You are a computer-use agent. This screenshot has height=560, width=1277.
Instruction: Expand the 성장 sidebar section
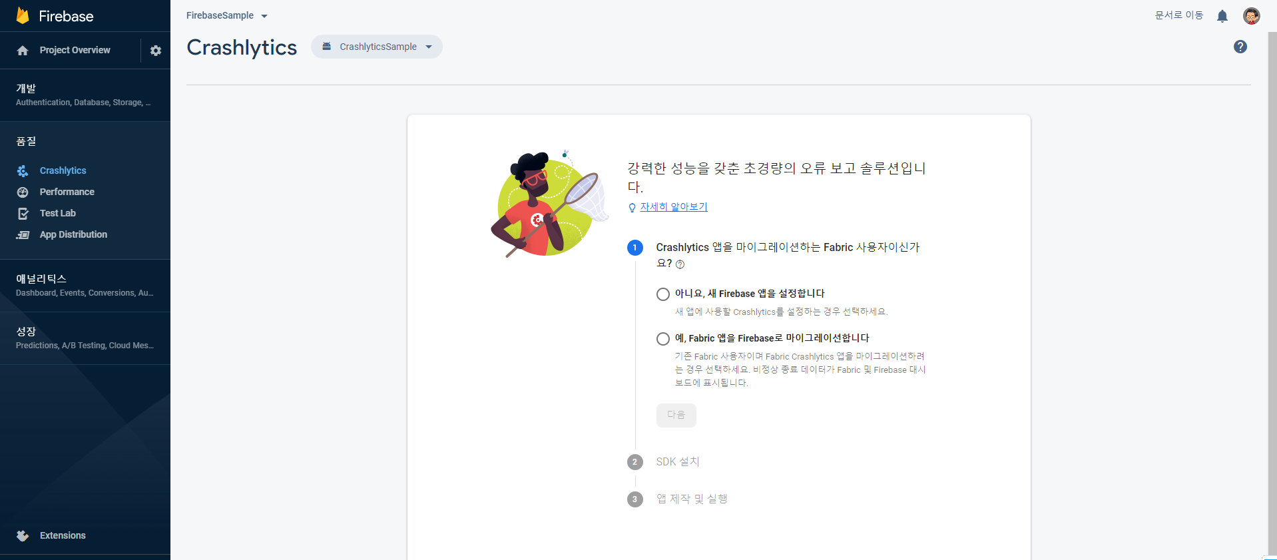[85, 338]
